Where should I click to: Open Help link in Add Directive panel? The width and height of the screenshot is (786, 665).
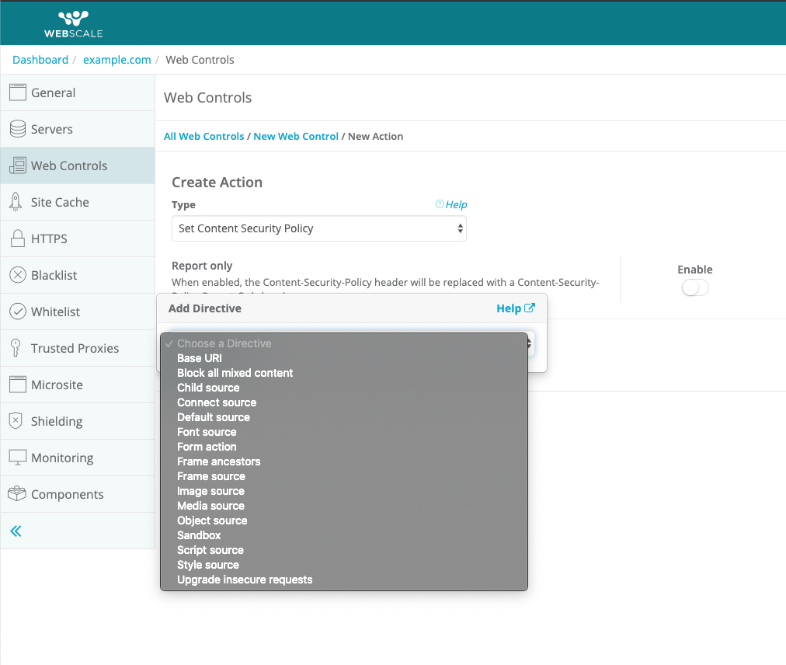pos(515,308)
